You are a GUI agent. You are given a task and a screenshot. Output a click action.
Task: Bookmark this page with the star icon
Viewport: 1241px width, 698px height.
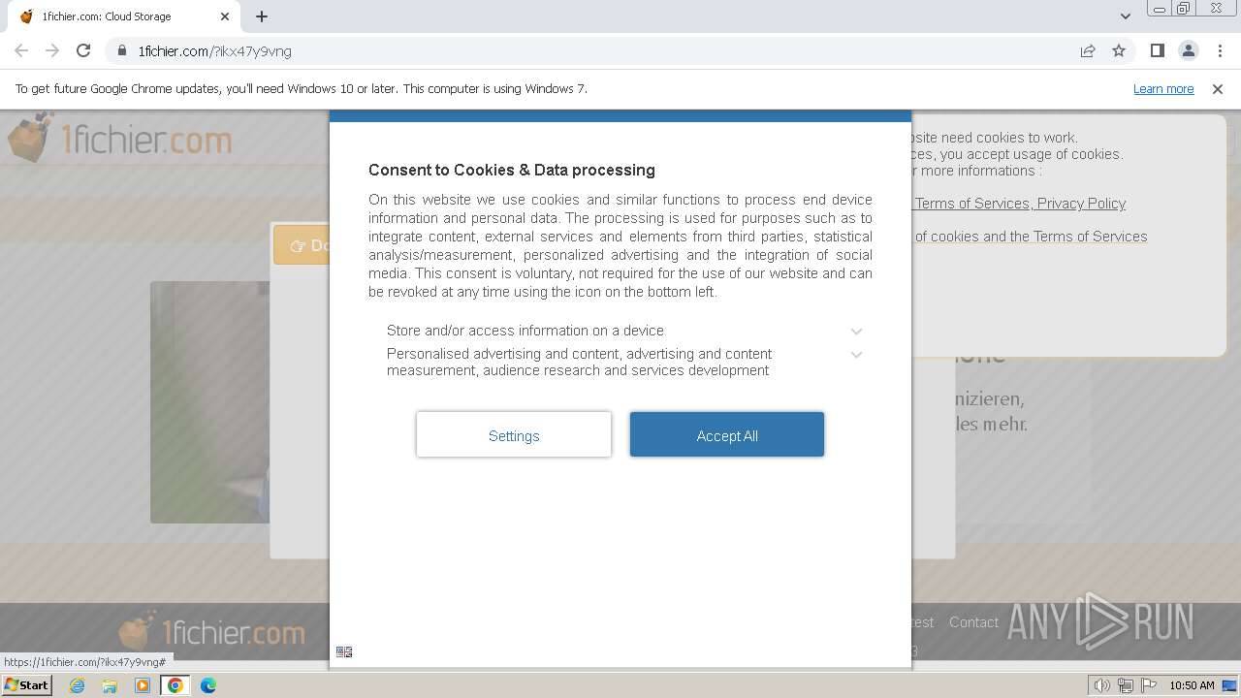coord(1119,50)
